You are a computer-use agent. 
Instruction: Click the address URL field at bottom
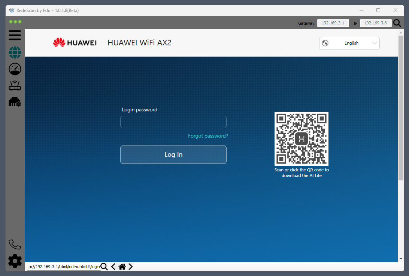pyautogui.click(x=64, y=267)
